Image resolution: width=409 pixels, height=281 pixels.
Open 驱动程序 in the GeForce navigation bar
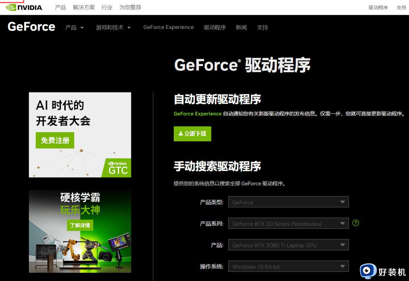215,27
